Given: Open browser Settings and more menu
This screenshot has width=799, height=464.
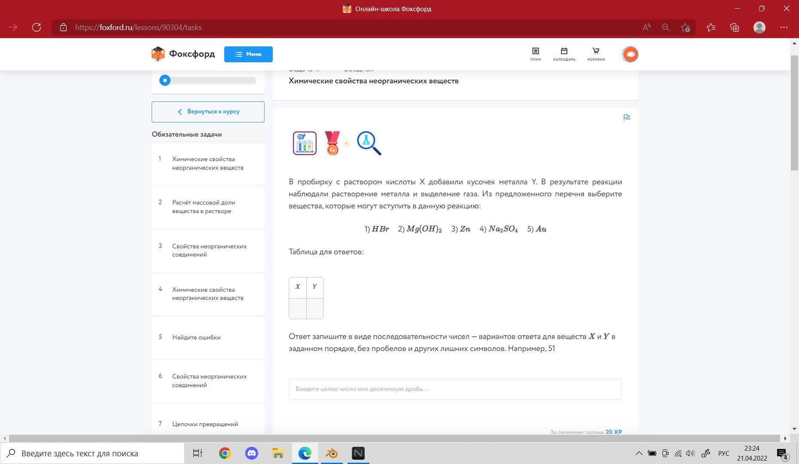Looking at the screenshot, I should tap(784, 27).
